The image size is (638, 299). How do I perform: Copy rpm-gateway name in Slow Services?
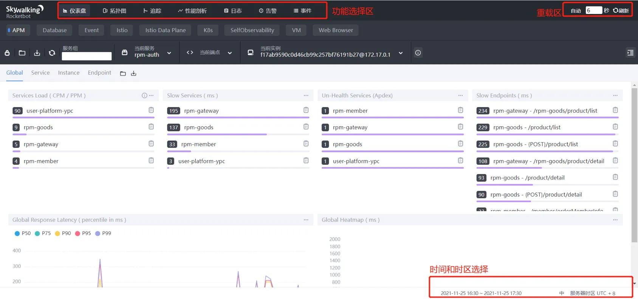pyautogui.click(x=306, y=110)
